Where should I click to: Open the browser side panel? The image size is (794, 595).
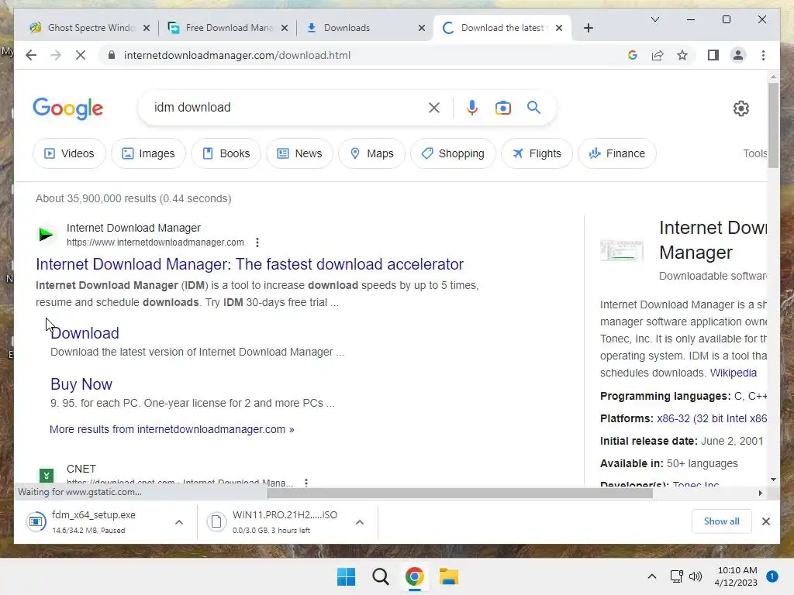(713, 55)
